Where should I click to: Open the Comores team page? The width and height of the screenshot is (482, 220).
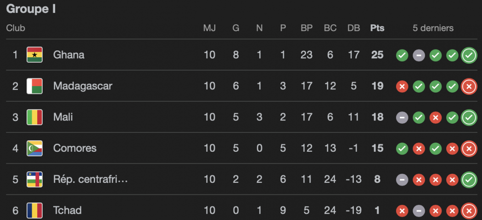[75, 148]
